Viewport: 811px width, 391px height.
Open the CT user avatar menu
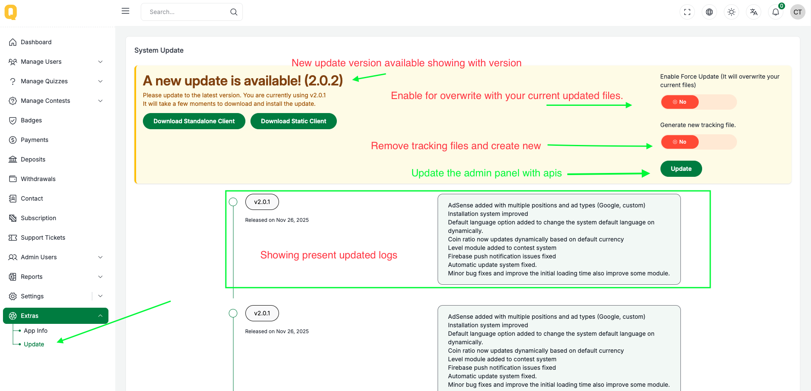pyautogui.click(x=797, y=12)
